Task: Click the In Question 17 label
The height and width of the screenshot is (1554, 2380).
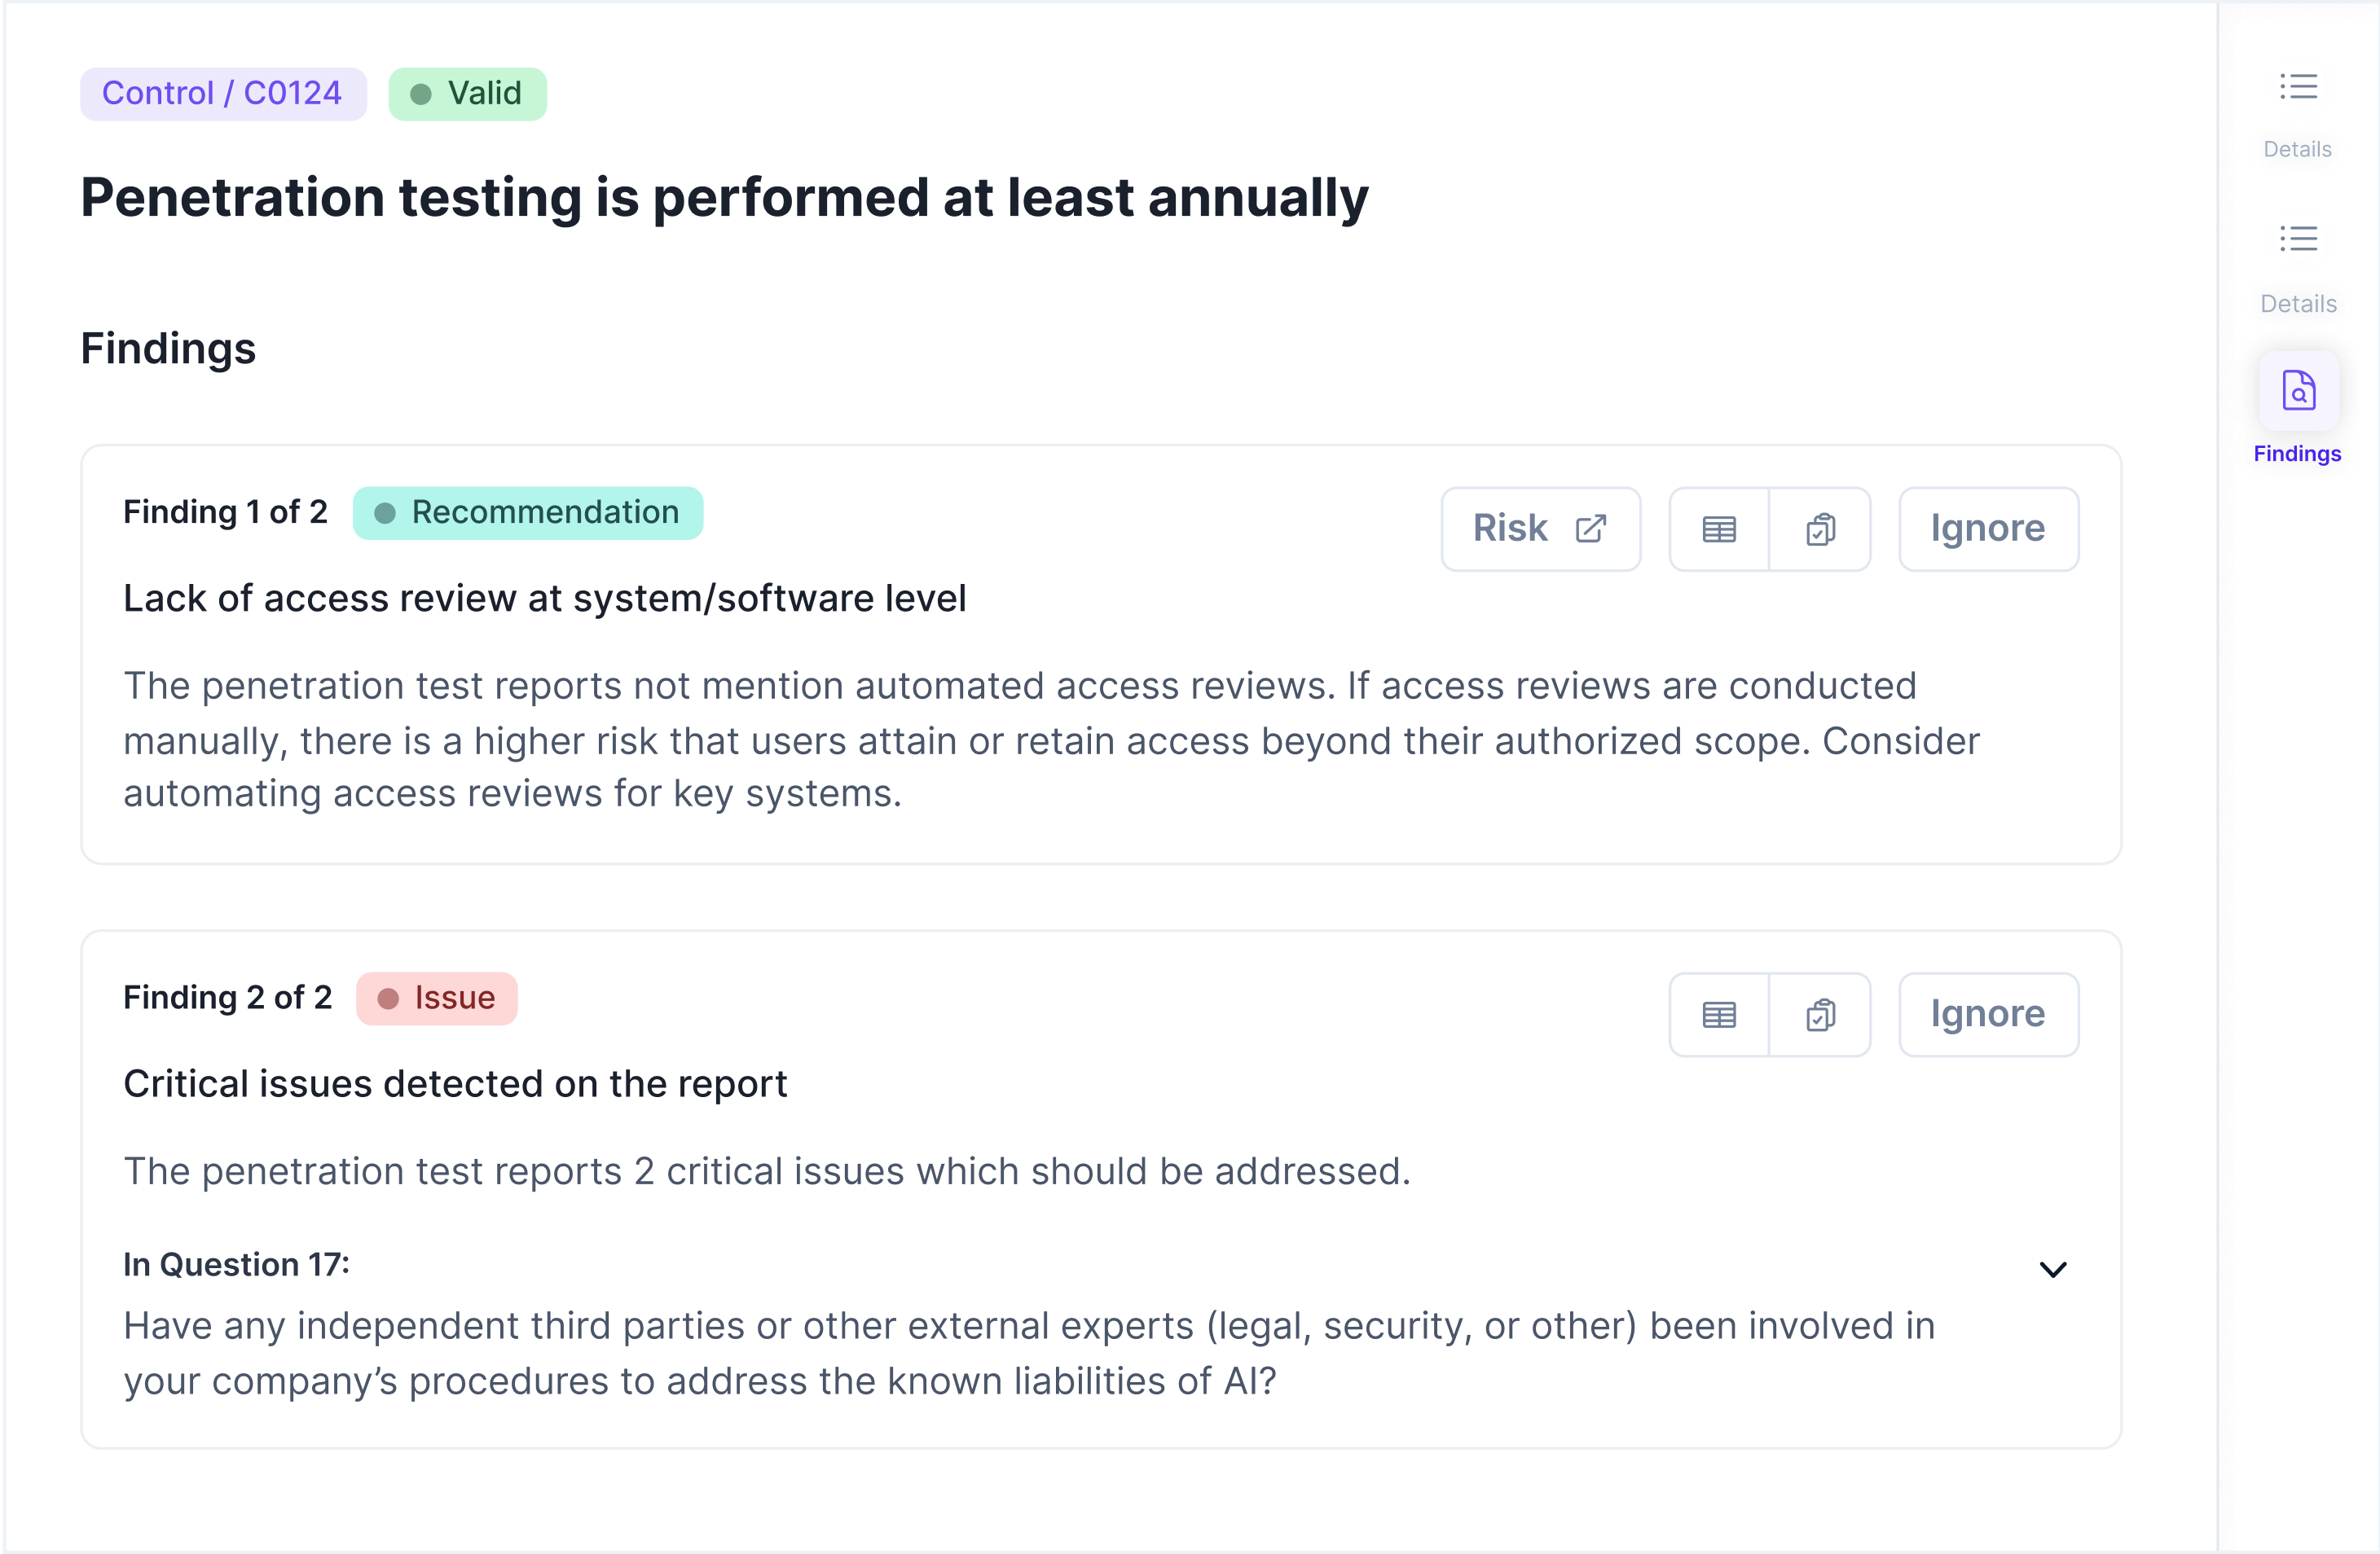Action: 236,1264
